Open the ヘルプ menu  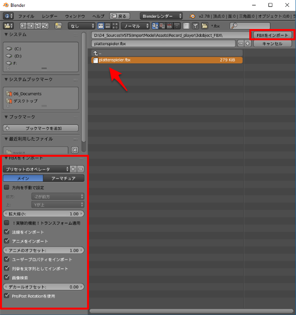coord(98,16)
